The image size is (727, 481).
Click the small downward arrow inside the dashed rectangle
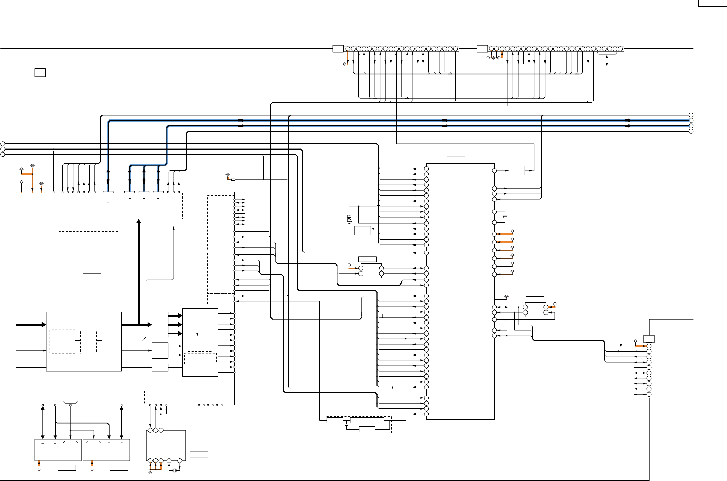(197, 333)
